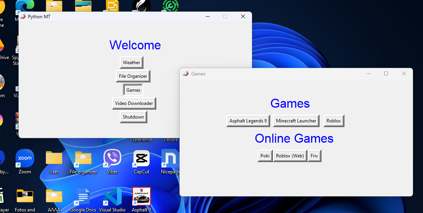Maximize the Games window

click(x=386, y=73)
